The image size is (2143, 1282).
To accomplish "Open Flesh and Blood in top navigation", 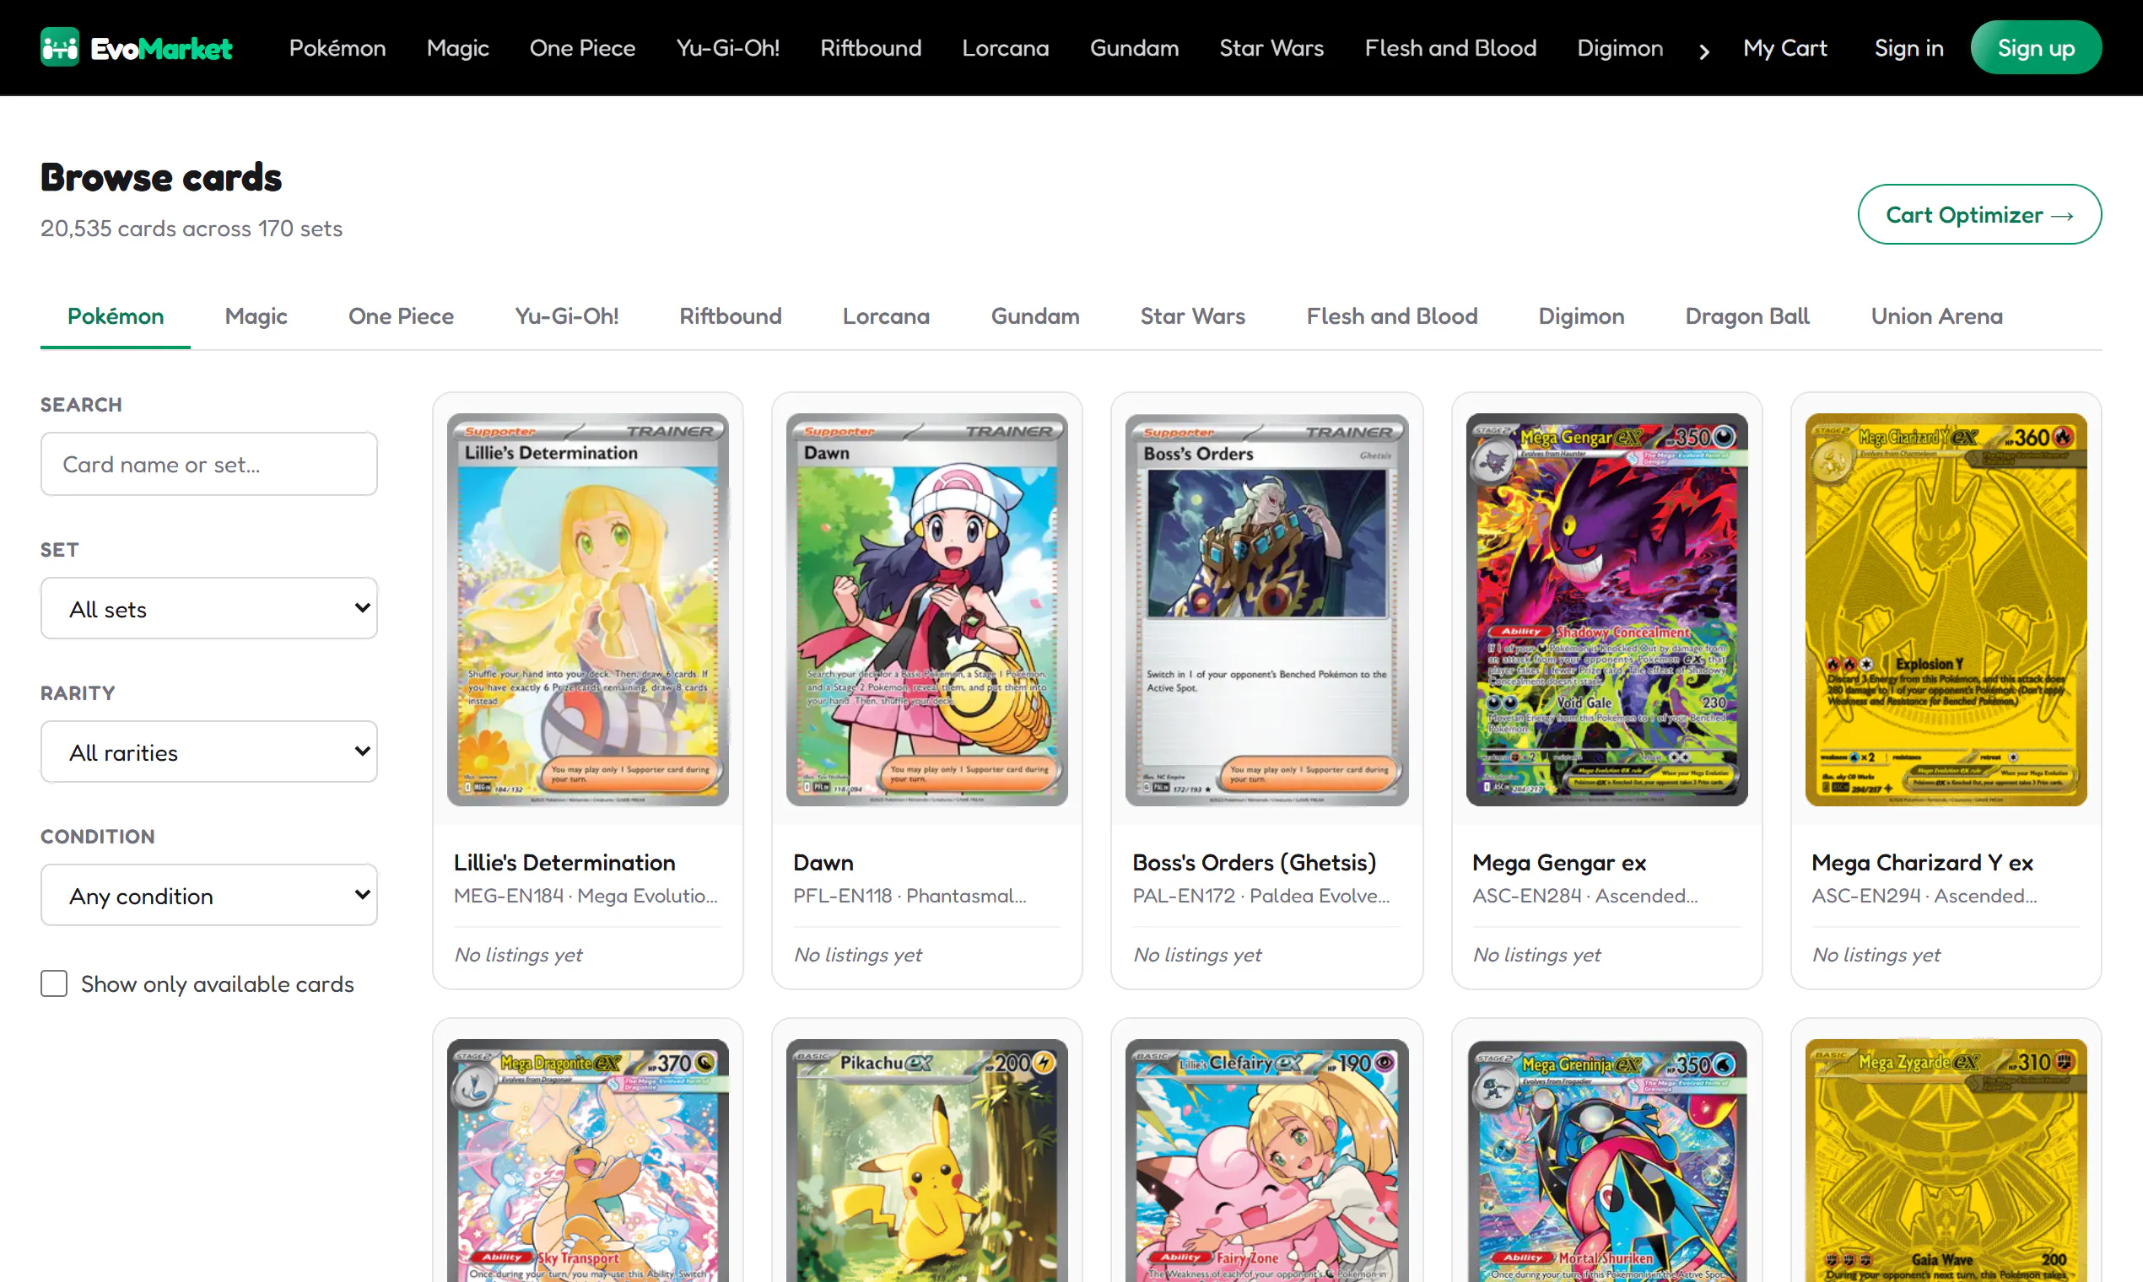I will (x=1451, y=48).
